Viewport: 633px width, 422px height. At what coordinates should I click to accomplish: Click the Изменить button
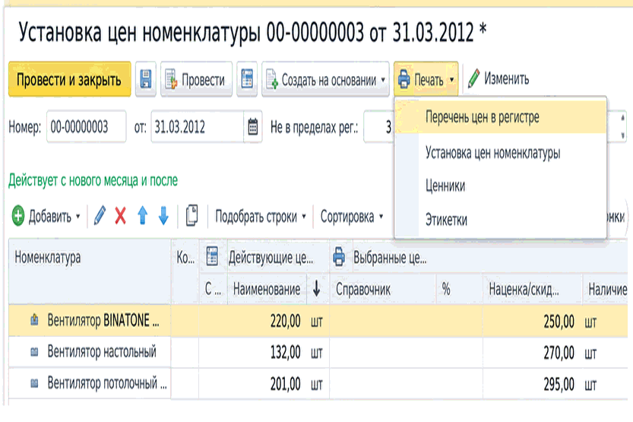tap(498, 79)
